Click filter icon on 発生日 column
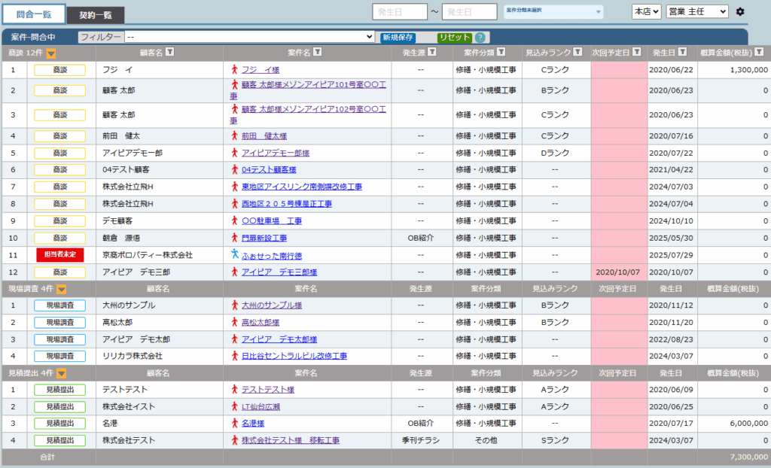The width and height of the screenshot is (771, 468). point(682,53)
